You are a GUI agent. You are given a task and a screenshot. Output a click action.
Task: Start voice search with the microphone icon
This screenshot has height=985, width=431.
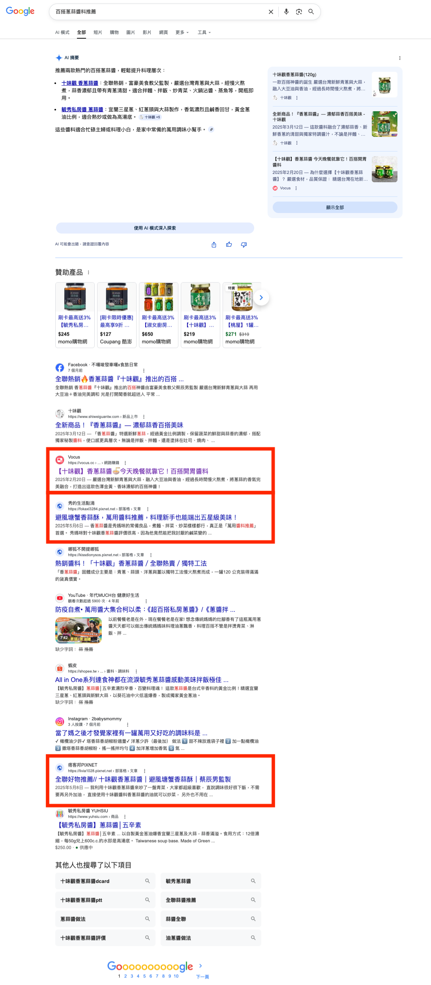coord(286,12)
